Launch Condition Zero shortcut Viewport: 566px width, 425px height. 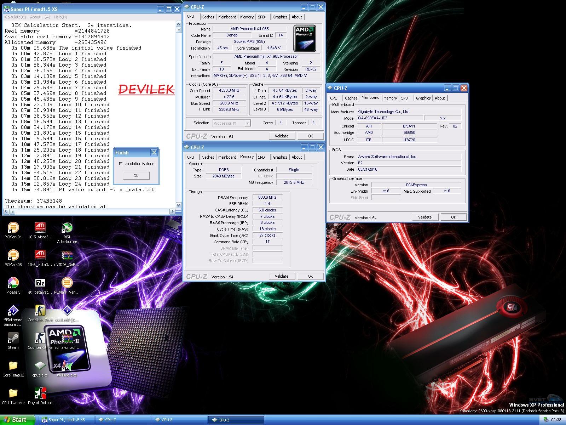click(x=40, y=313)
